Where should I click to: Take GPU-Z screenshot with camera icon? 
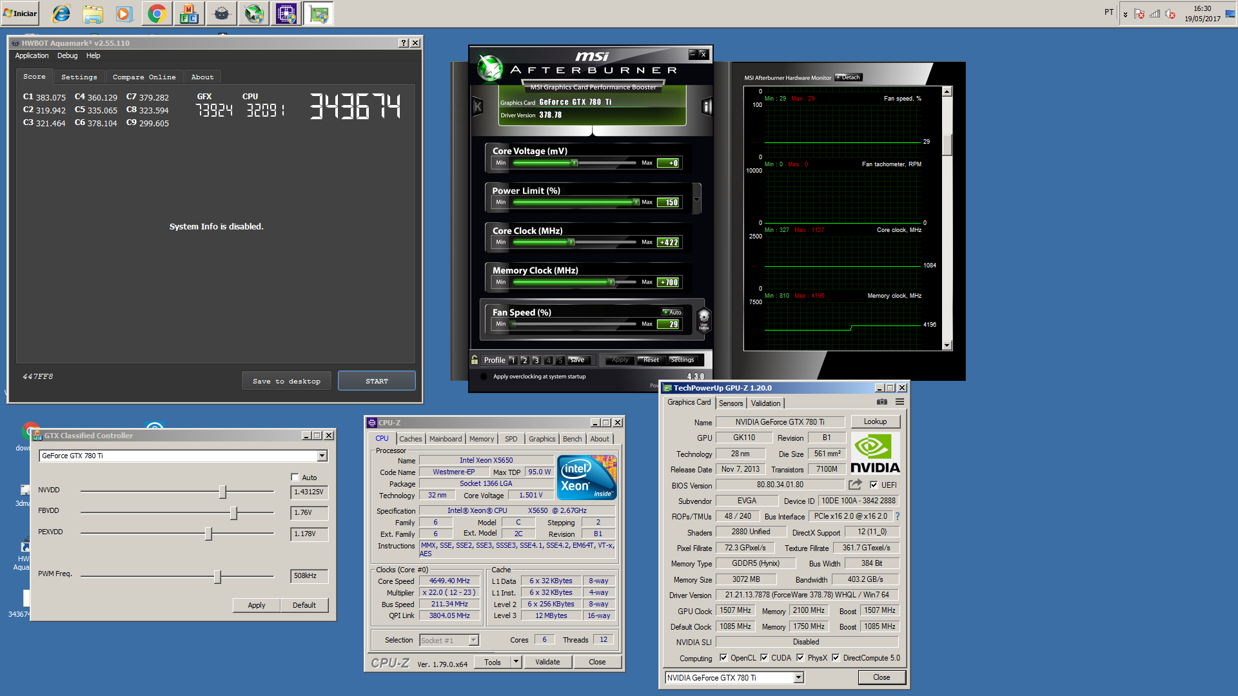[x=882, y=401]
